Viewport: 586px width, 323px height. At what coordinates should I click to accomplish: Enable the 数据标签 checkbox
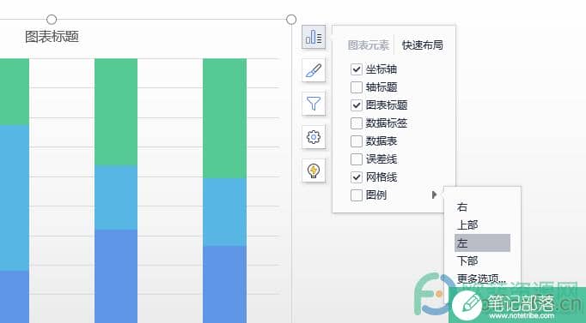(x=357, y=123)
